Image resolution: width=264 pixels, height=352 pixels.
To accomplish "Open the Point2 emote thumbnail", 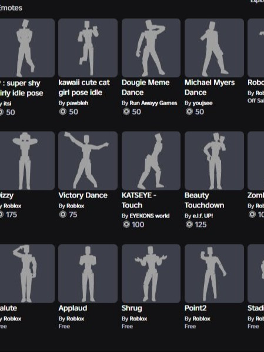I will (x=214, y=273).
